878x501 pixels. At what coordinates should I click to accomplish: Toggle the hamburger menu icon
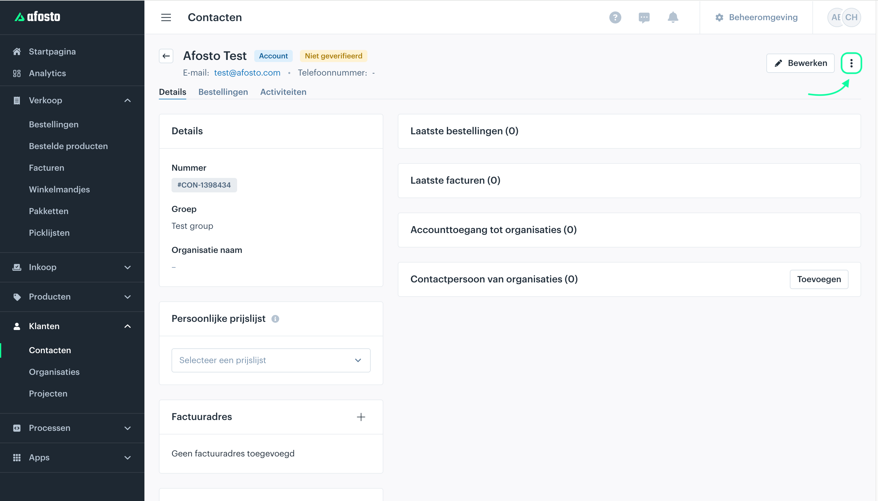[166, 17]
